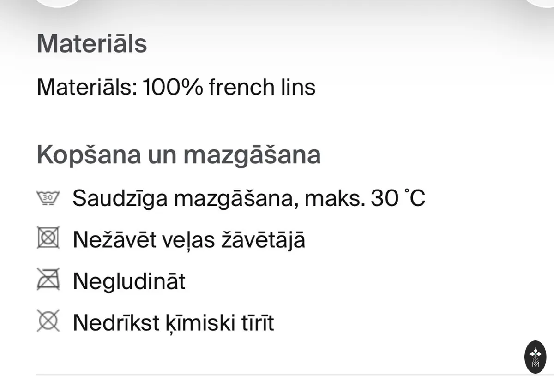The width and height of the screenshot is (554, 381).
Task: Click the Negludināt care label
Action: pos(129,281)
